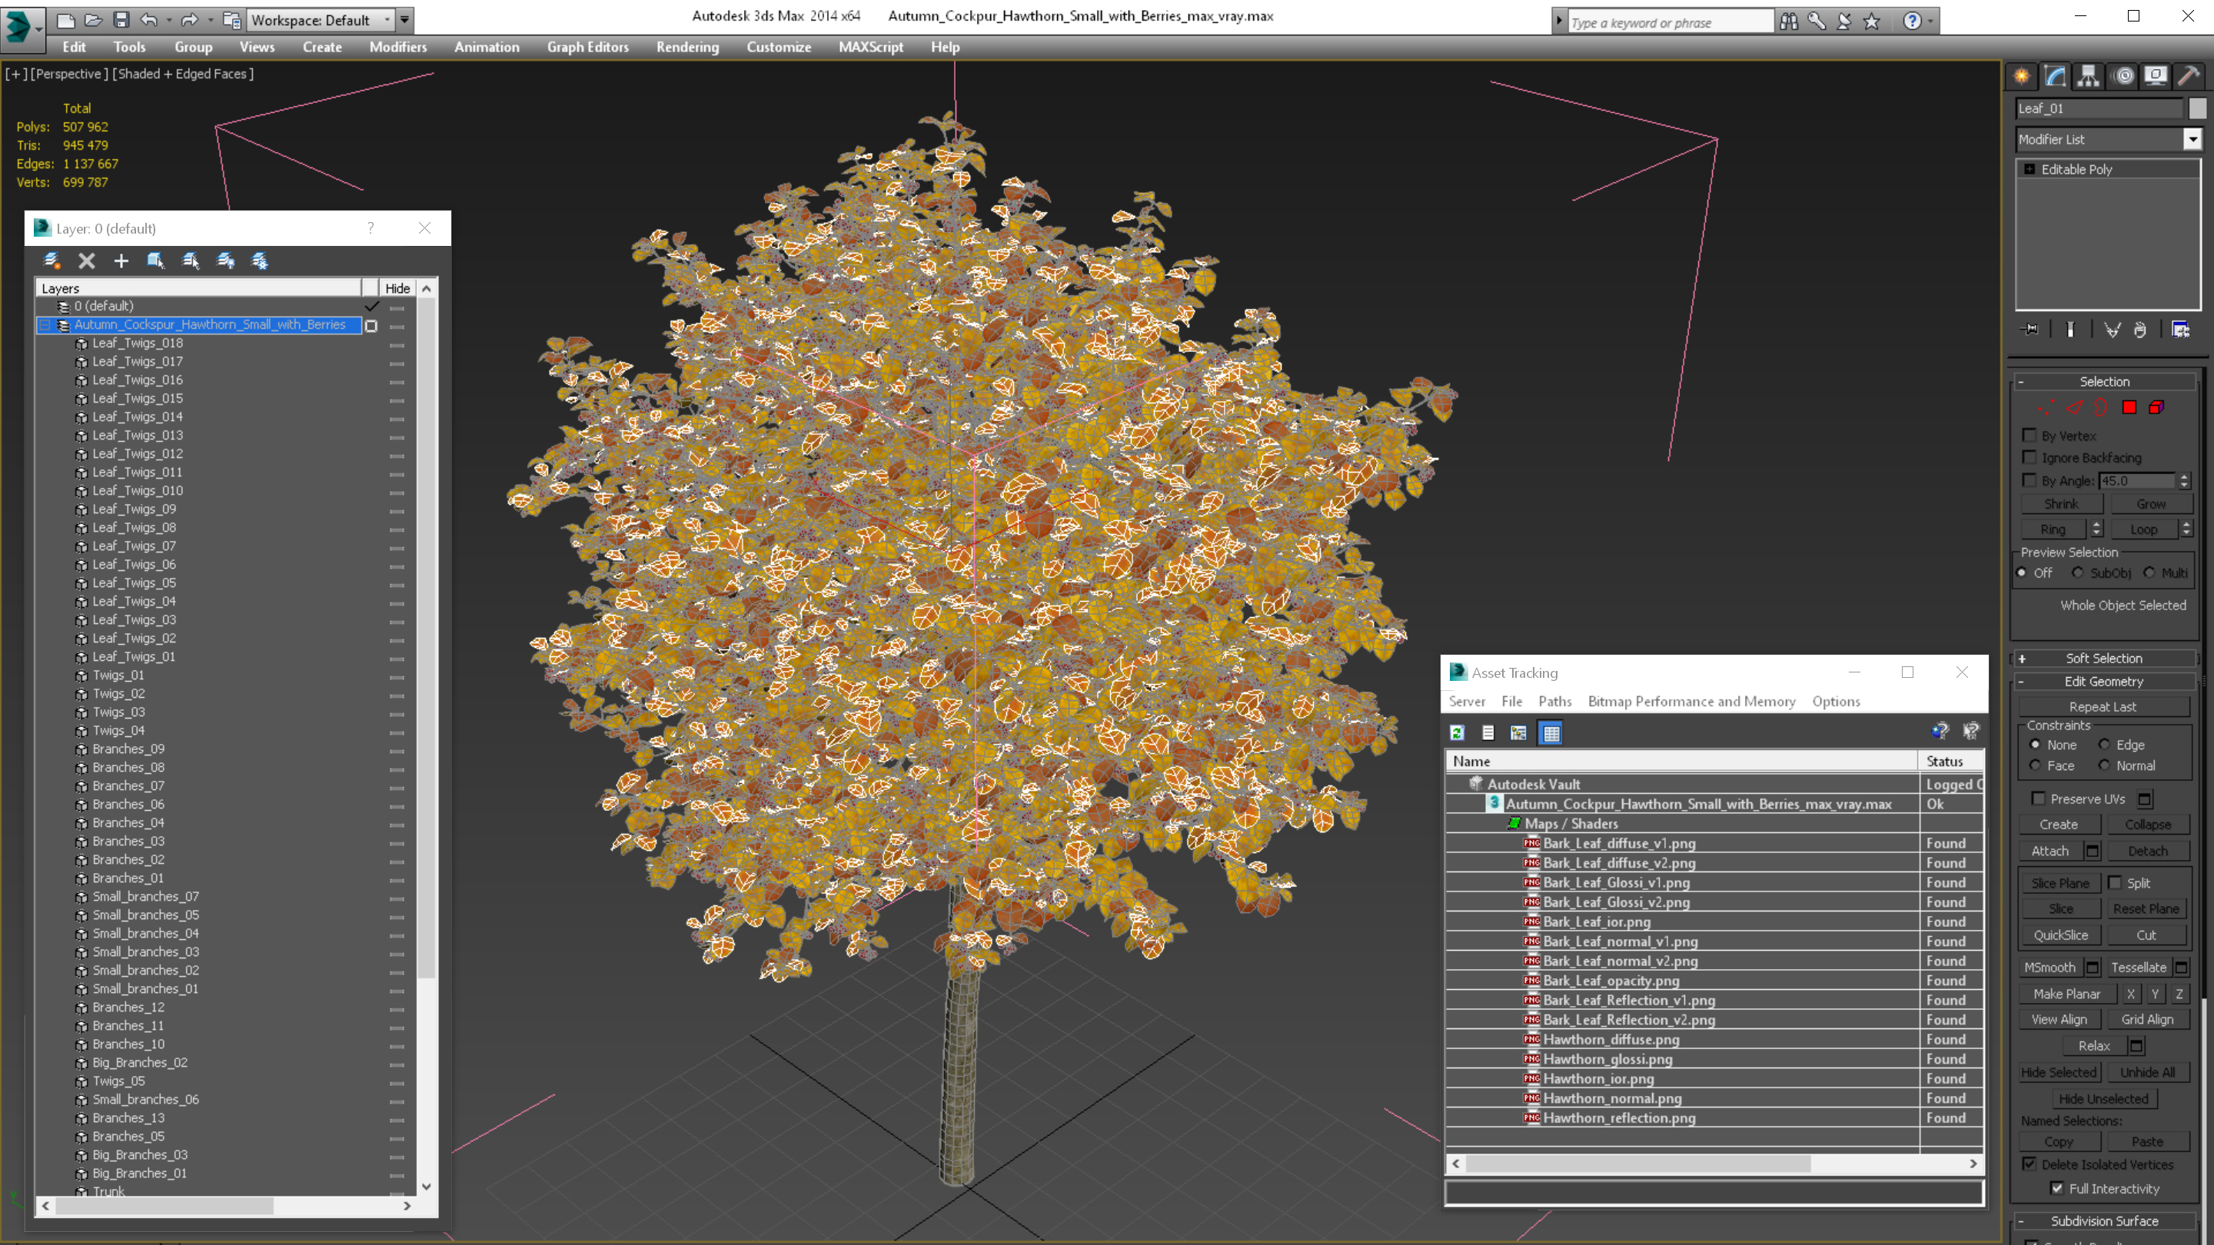Open the Motion command panel tab

[x=2123, y=77]
